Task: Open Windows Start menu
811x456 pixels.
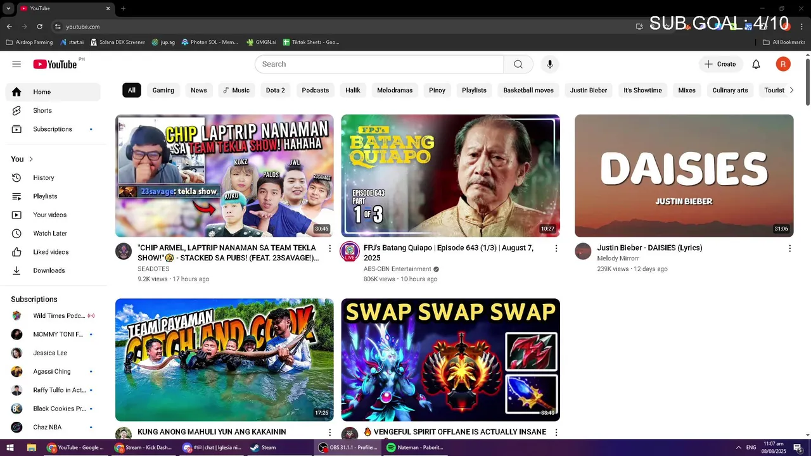Action: point(10,447)
